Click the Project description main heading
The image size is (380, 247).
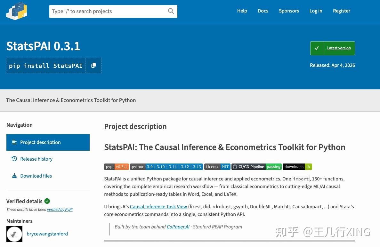click(135, 126)
